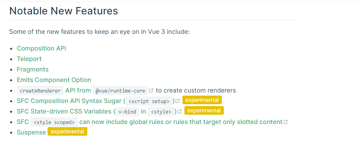This screenshot has height=145, width=361.
Task: Click the v-bind code snippet
Action: (x=127, y=112)
